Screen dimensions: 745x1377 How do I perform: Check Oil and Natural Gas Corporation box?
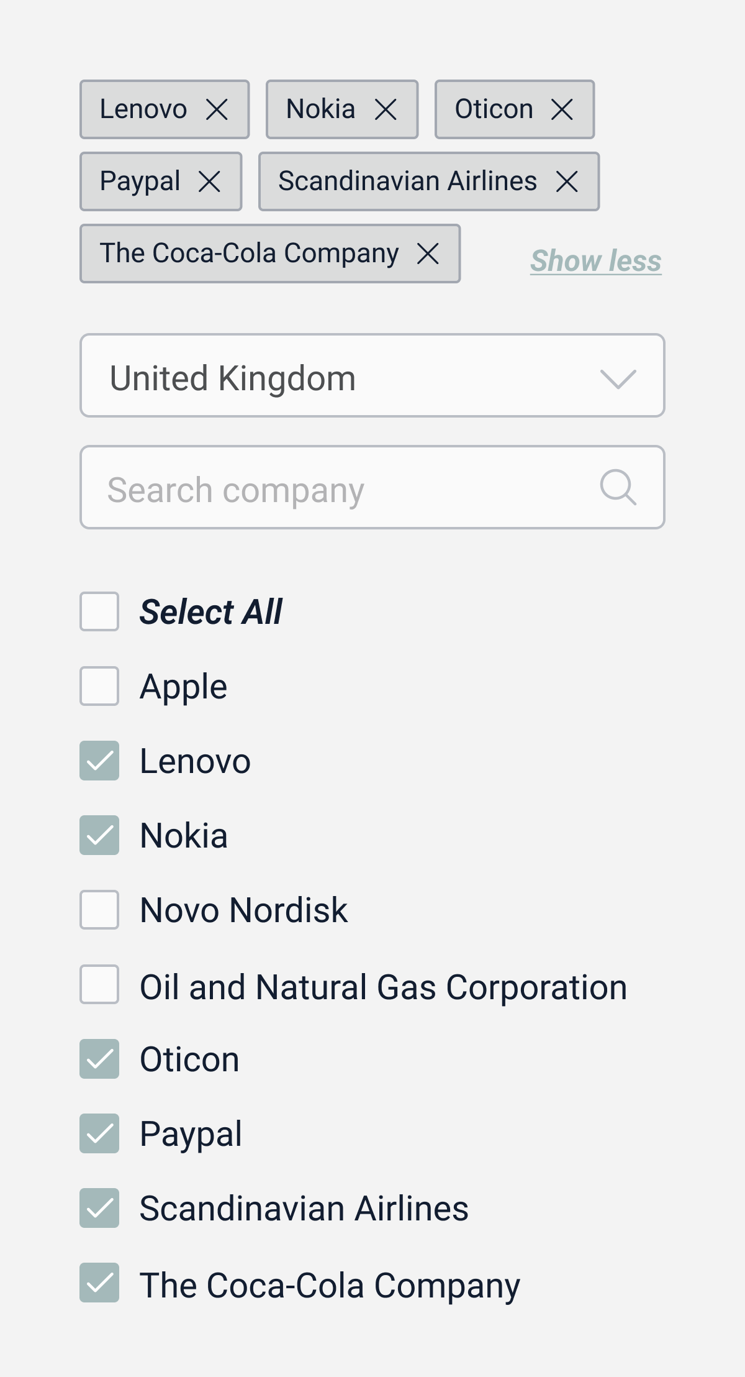pos(99,984)
